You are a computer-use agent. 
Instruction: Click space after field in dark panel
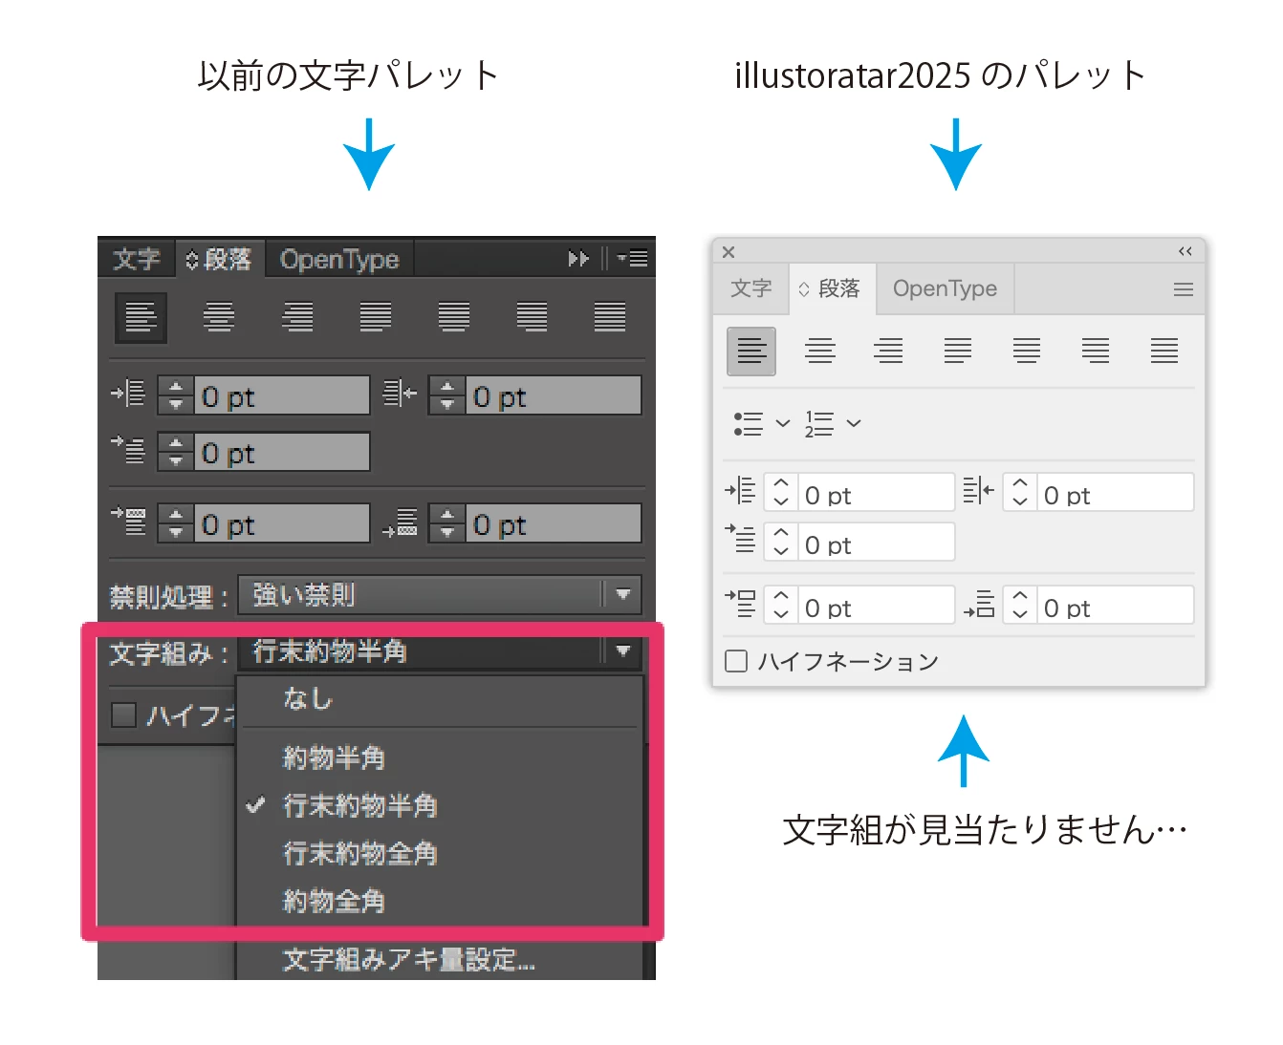(553, 523)
